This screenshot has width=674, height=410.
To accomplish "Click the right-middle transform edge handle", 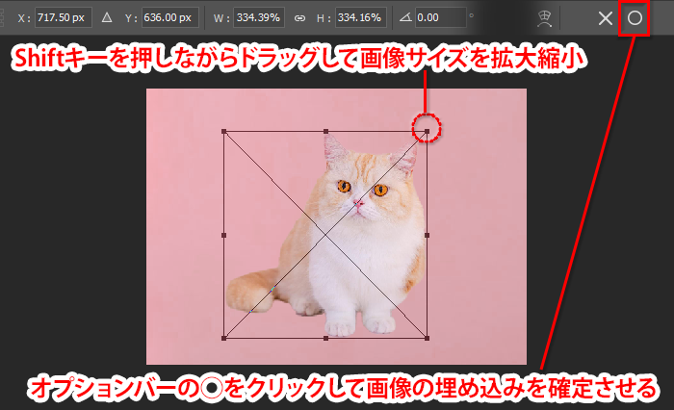I will tap(427, 235).
